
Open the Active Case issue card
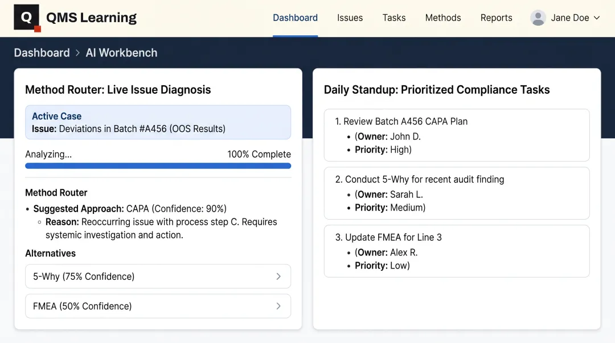click(x=158, y=122)
